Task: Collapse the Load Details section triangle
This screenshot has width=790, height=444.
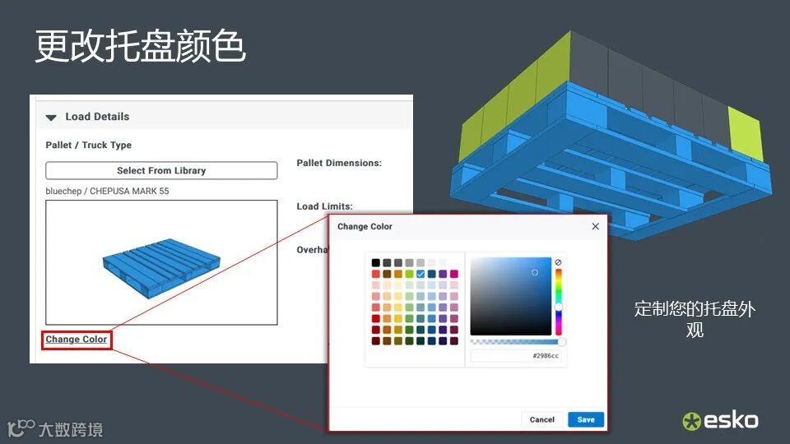Action: 51,118
